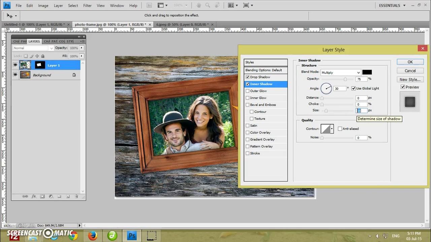Hide the Background layer eye icon
The height and width of the screenshot is (242, 431).
pyautogui.click(x=15, y=75)
